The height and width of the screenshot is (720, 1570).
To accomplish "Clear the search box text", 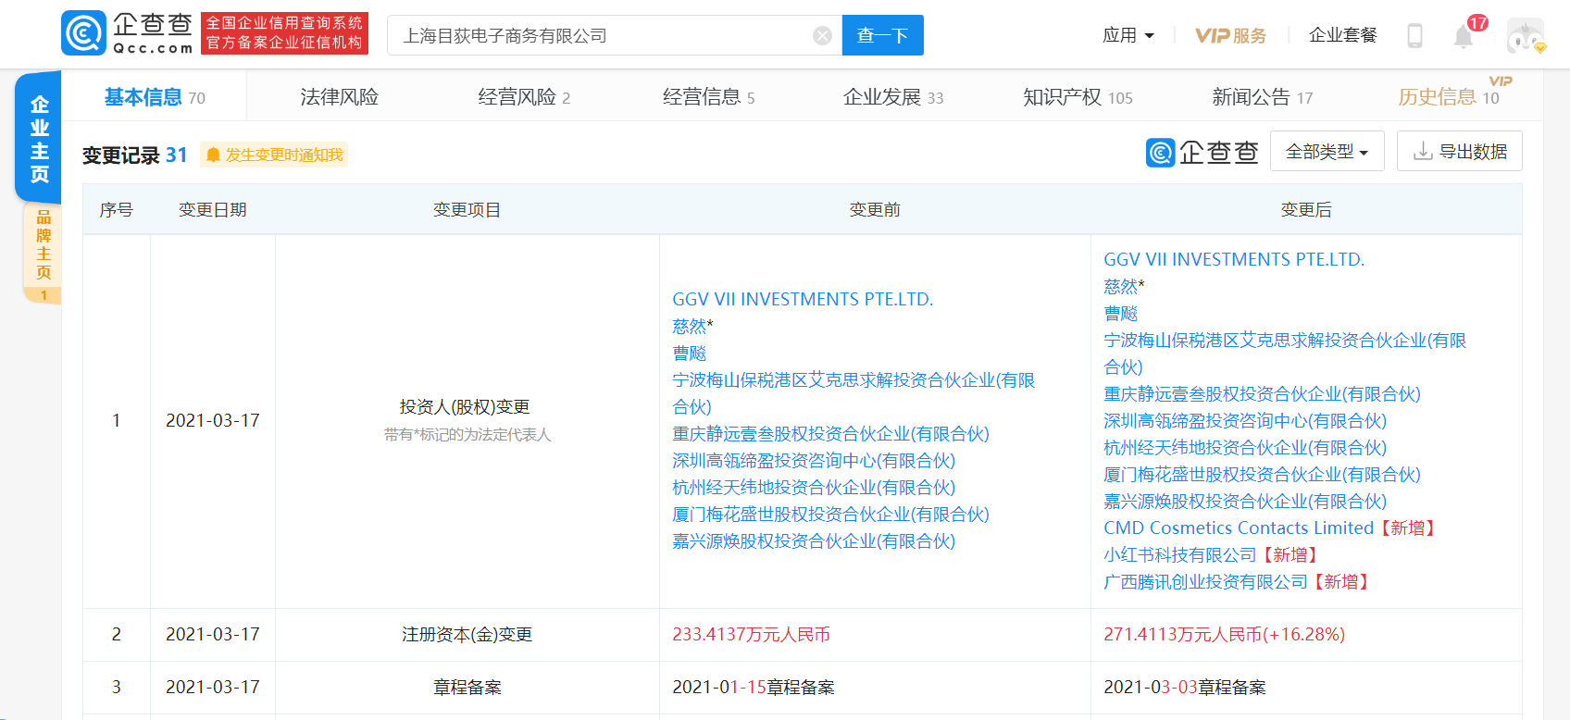I will pos(822,36).
